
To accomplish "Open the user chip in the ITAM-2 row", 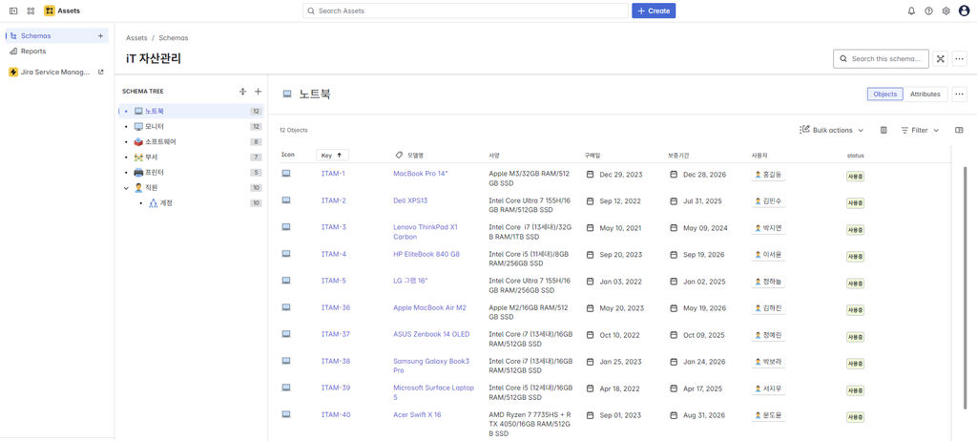I will [x=768, y=202].
